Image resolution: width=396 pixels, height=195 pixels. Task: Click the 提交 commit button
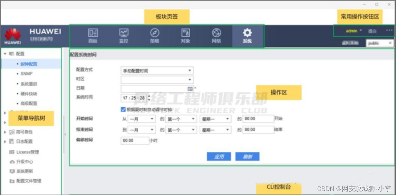tap(372, 31)
